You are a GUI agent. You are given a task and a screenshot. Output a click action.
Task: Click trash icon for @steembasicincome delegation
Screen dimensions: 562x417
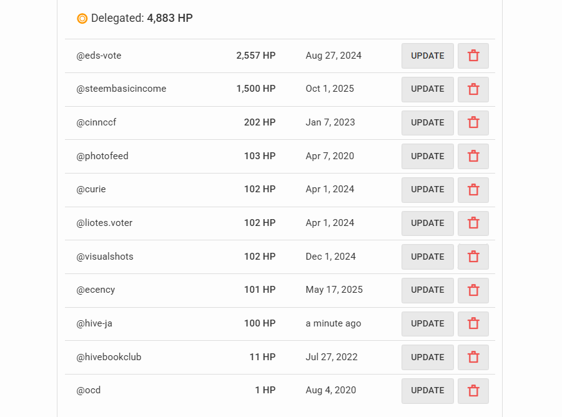[x=473, y=89]
